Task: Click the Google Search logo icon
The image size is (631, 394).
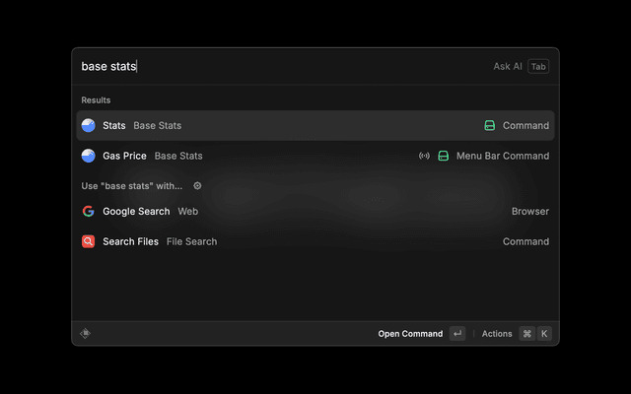Action: (x=89, y=212)
